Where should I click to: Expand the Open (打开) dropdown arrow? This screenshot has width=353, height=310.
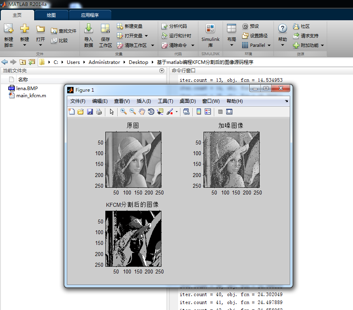[x=41, y=45]
